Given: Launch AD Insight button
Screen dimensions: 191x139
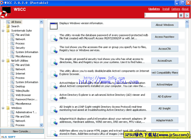Looking at the screenshot, I should pos(165,108).
